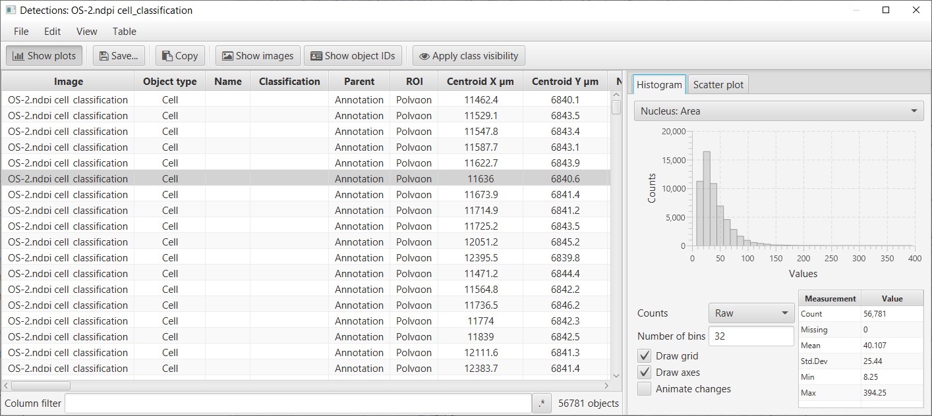Click the table scroll right arrow

607,386
